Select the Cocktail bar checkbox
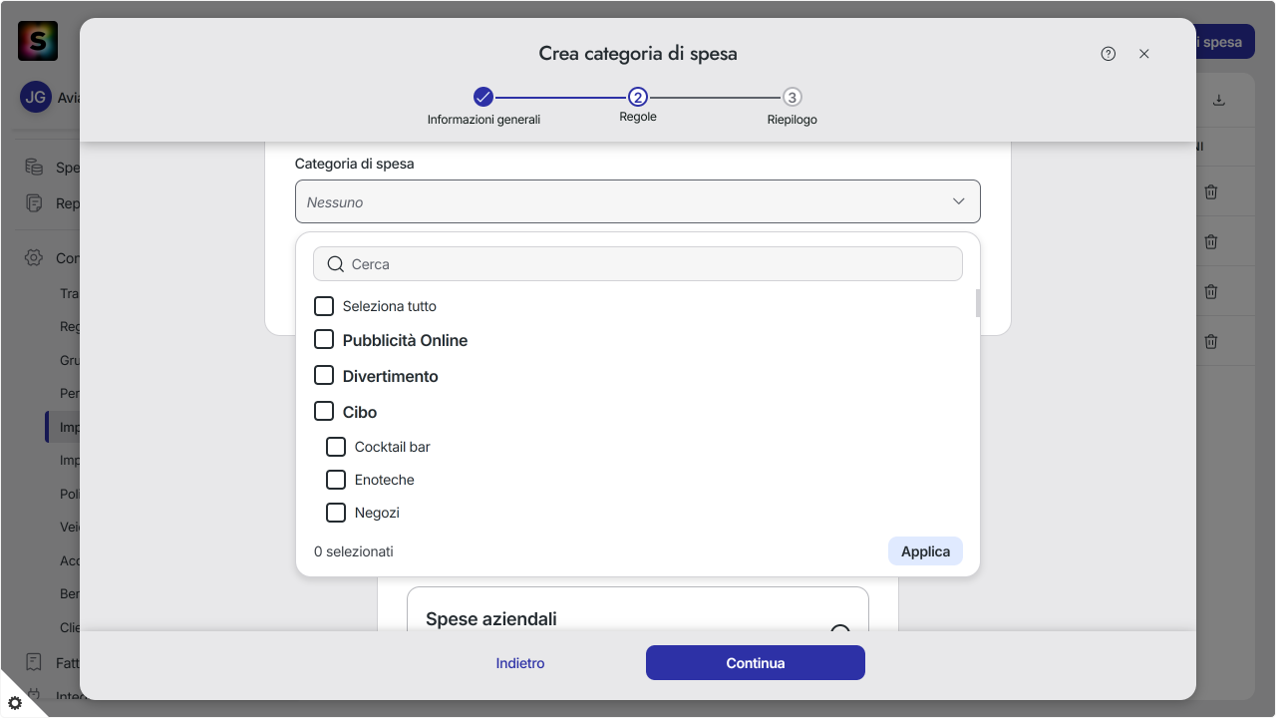This screenshot has height=718, width=1276. [x=336, y=447]
